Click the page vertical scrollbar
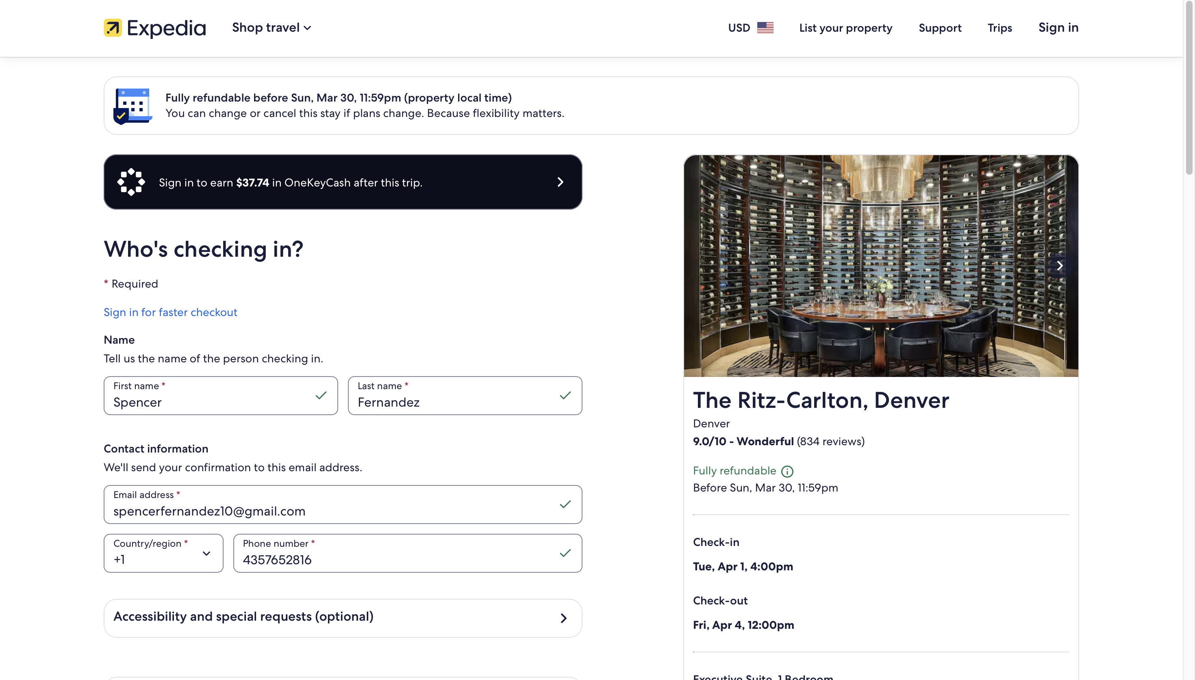This screenshot has width=1195, height=680. tap(1189, 88)
